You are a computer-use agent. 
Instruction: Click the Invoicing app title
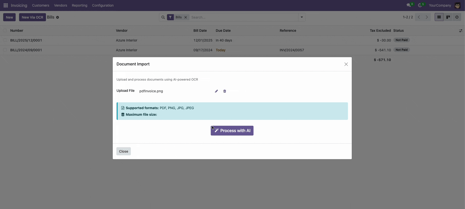tap(19, 6)
